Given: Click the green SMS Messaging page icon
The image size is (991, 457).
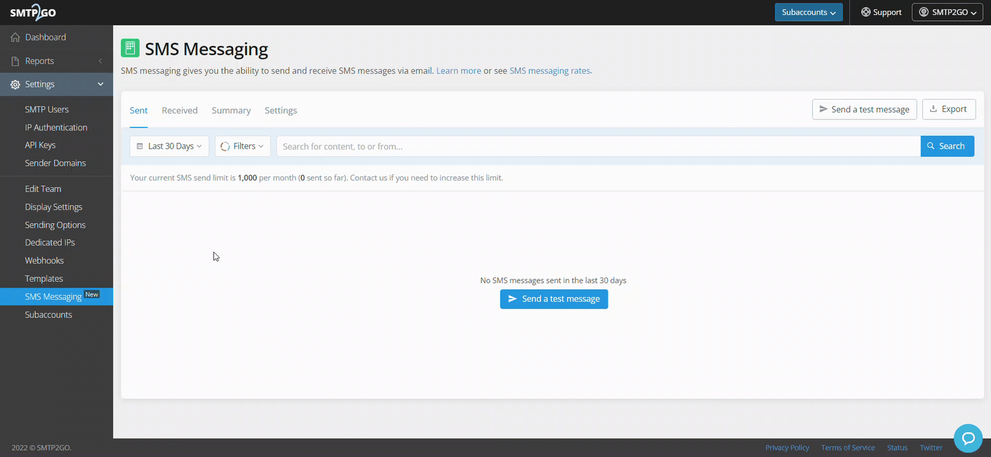Looking at the screenshot, I should [130, 48].
